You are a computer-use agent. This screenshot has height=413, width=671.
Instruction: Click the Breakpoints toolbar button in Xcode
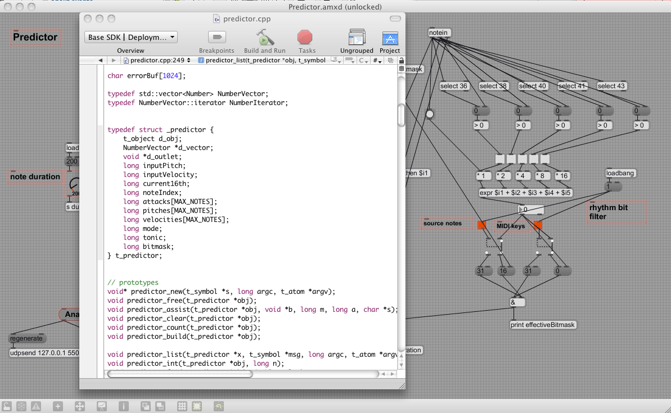point(217,37)
